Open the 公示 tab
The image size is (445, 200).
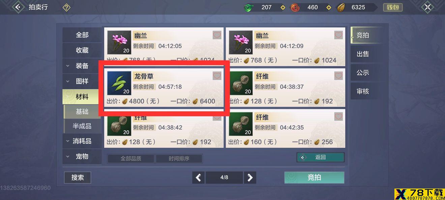click(363, 72)
